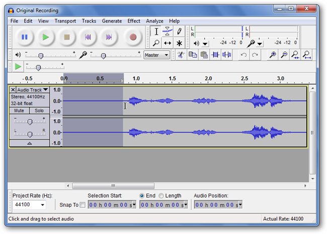Open input meter dropdown arrow

[260, 44]
